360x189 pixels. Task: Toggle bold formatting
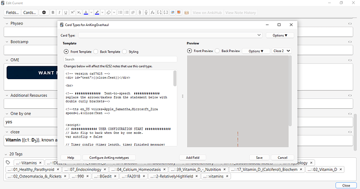53,12
